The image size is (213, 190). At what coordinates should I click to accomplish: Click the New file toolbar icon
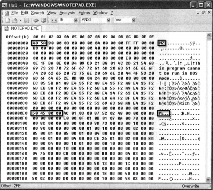[x=7, y=20]
